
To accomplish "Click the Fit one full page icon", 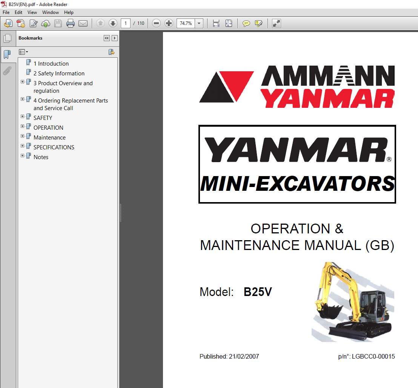I will click(229, 23).
